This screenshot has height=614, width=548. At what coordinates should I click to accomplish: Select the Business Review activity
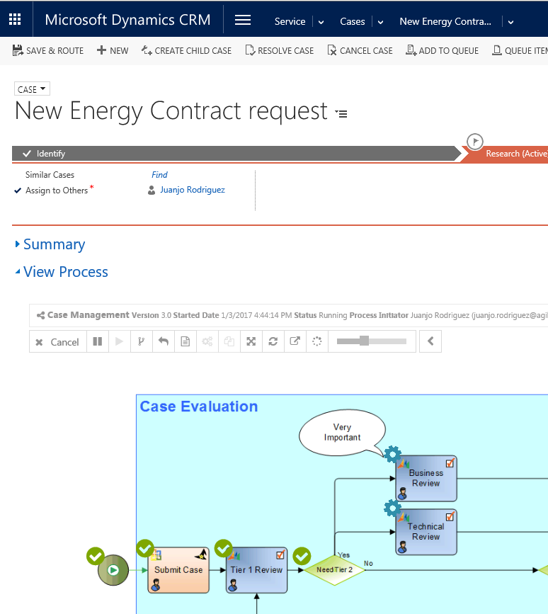tap(426, 478)
